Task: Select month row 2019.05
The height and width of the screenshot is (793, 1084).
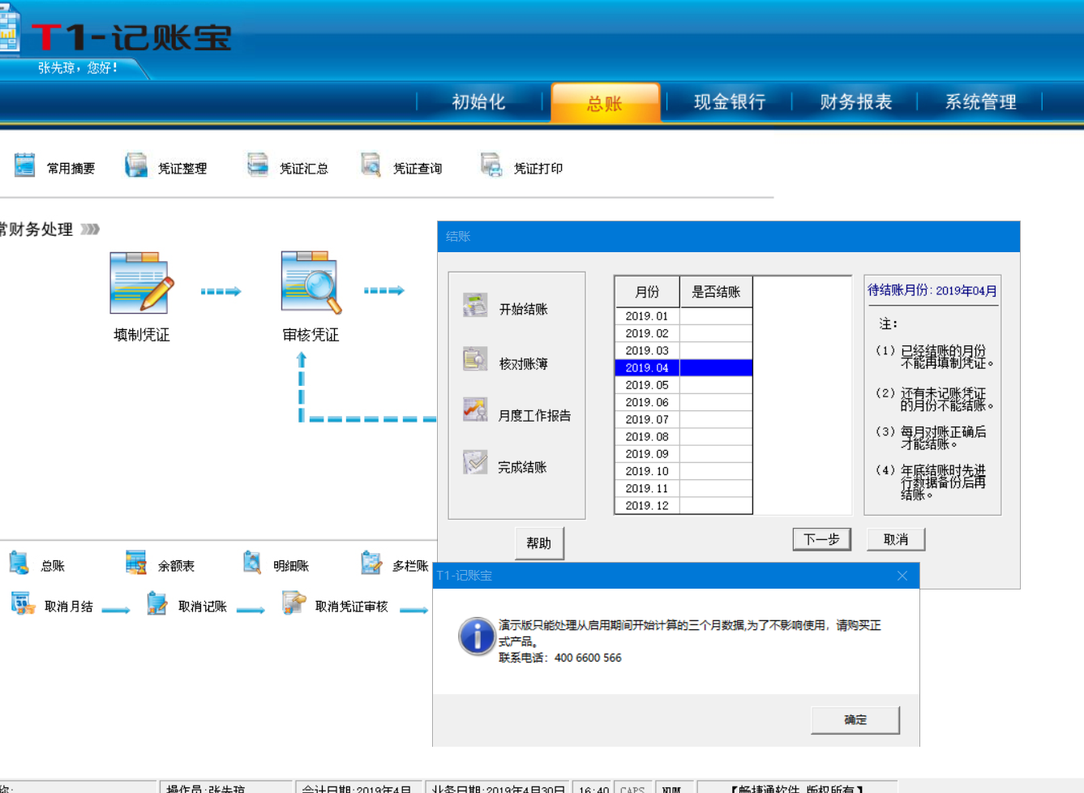Action: click(x=683, y=385)
